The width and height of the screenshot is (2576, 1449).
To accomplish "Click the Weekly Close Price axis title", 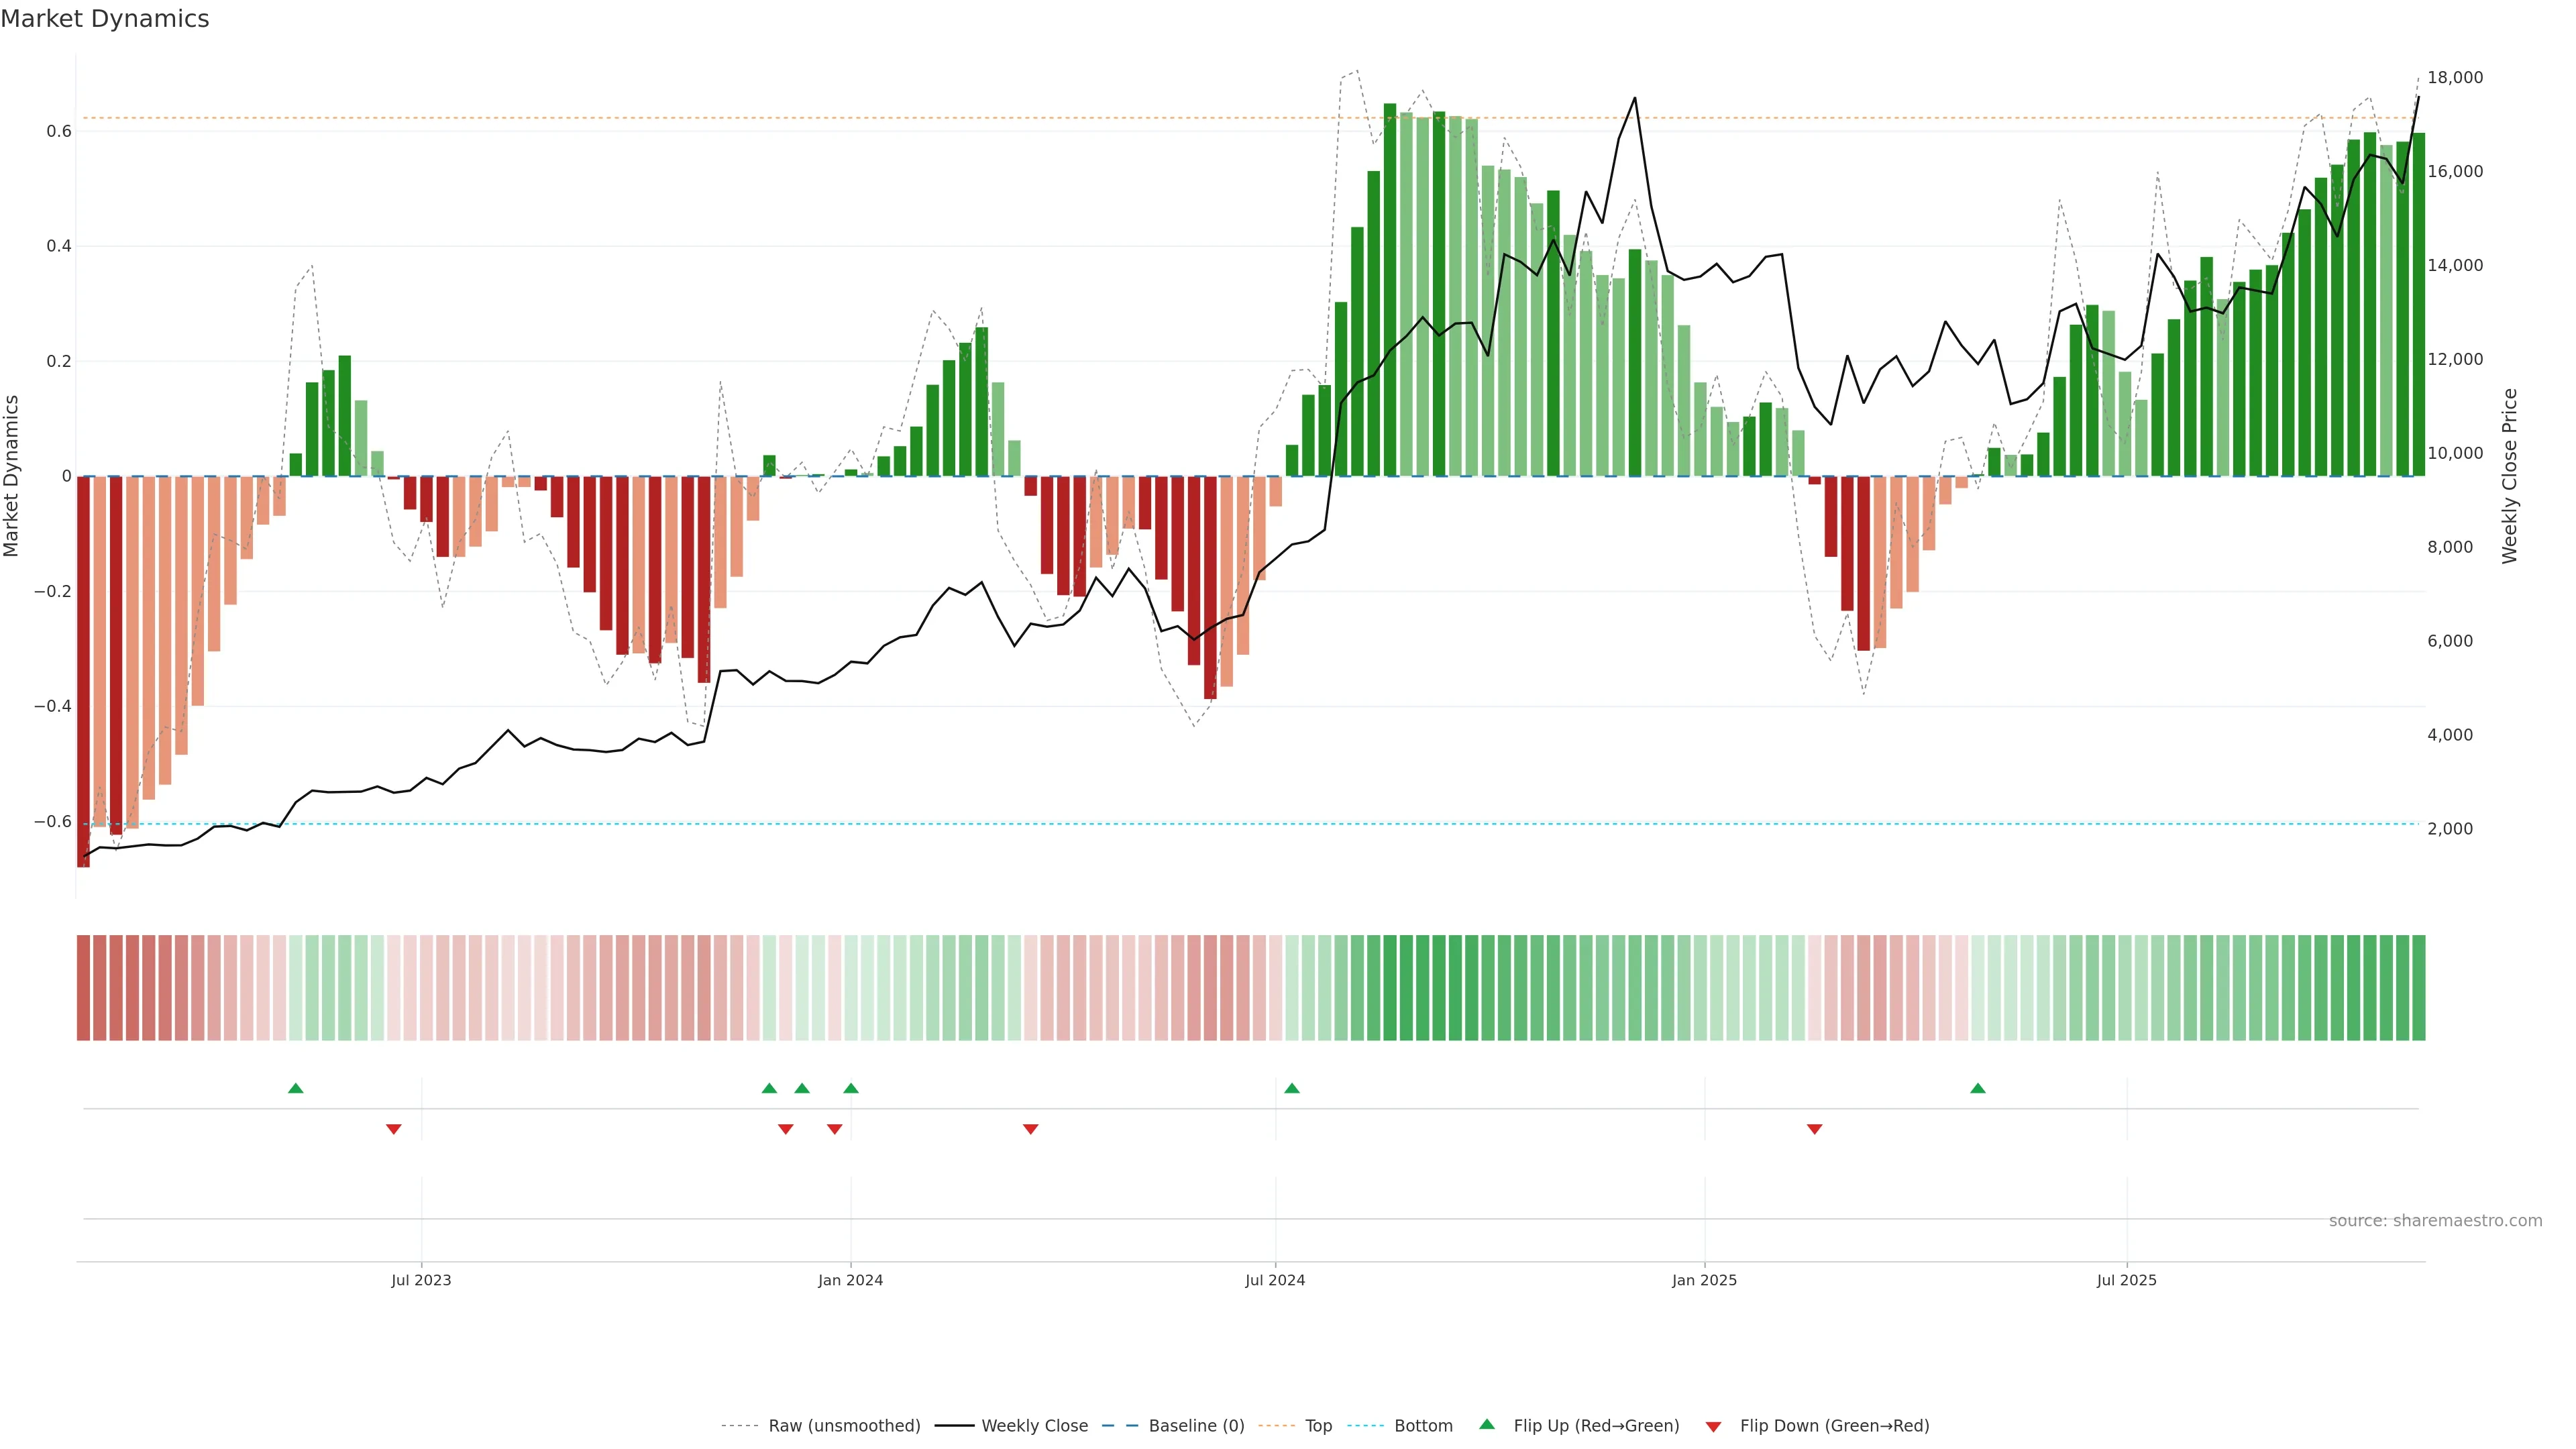I will [2509, 476].
